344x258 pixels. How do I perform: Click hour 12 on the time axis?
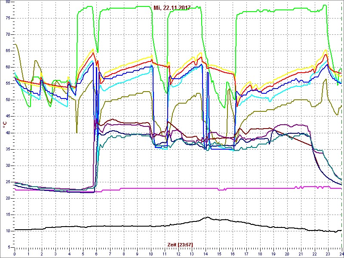coord(178,254)
